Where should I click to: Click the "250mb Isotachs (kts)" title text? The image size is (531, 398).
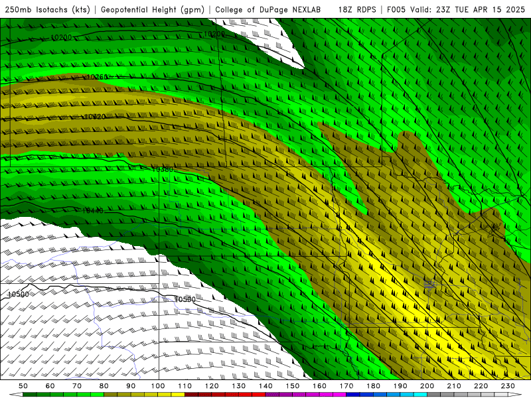click(x=47, y=9)
